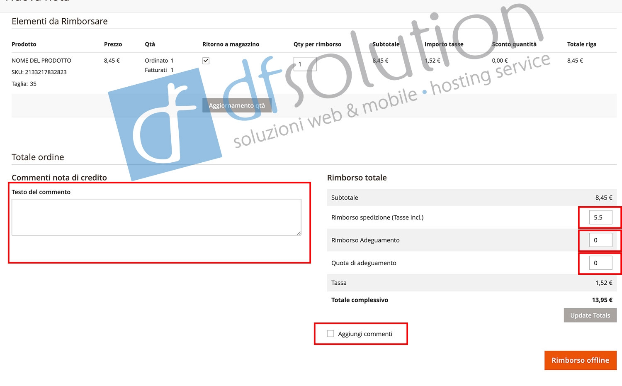Screen dimensions: 622x386
Task: Click the textarea resize handle corner
Action: (x=299, y=233)
